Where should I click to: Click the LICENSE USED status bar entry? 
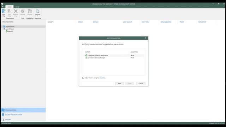coord(7,123)
